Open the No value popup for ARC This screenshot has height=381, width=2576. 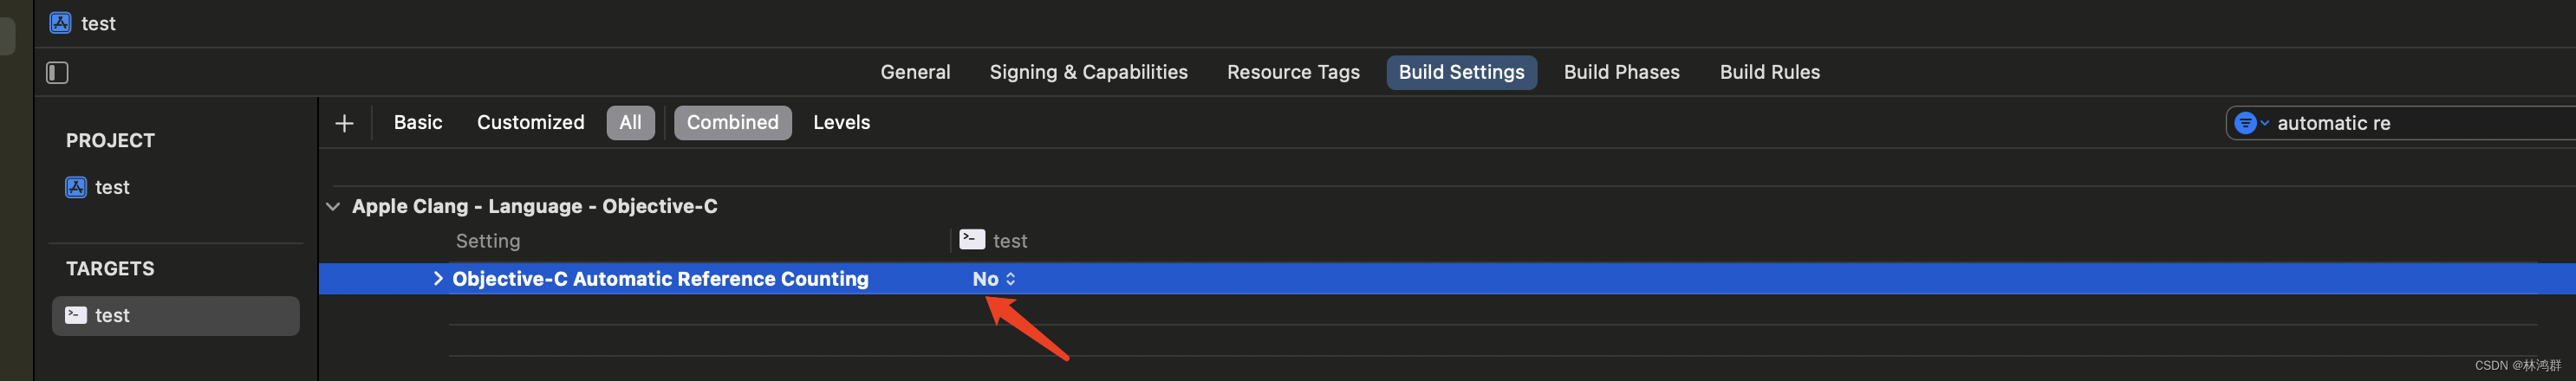[x=994, y=279]
